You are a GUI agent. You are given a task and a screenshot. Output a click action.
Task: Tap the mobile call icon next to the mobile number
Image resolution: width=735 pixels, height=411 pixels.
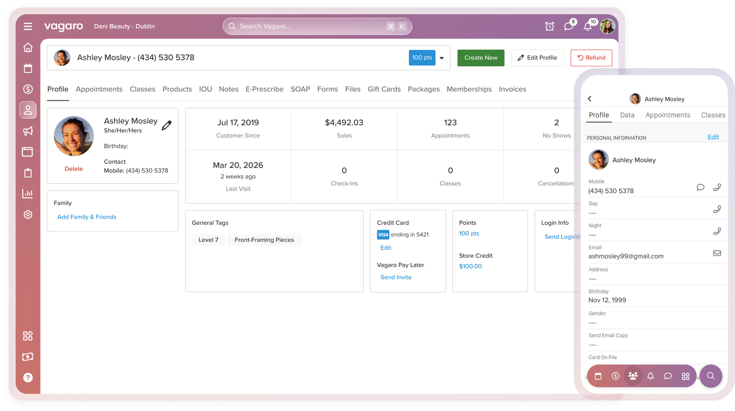coord(717,187)
